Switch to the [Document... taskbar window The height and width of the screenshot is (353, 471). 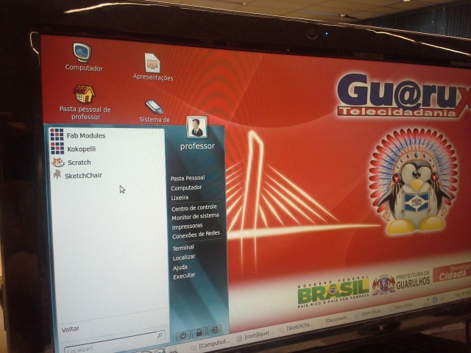[x=335, y=319]
